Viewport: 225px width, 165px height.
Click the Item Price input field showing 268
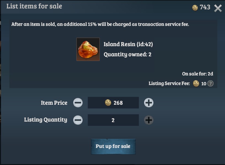point(113,103)
